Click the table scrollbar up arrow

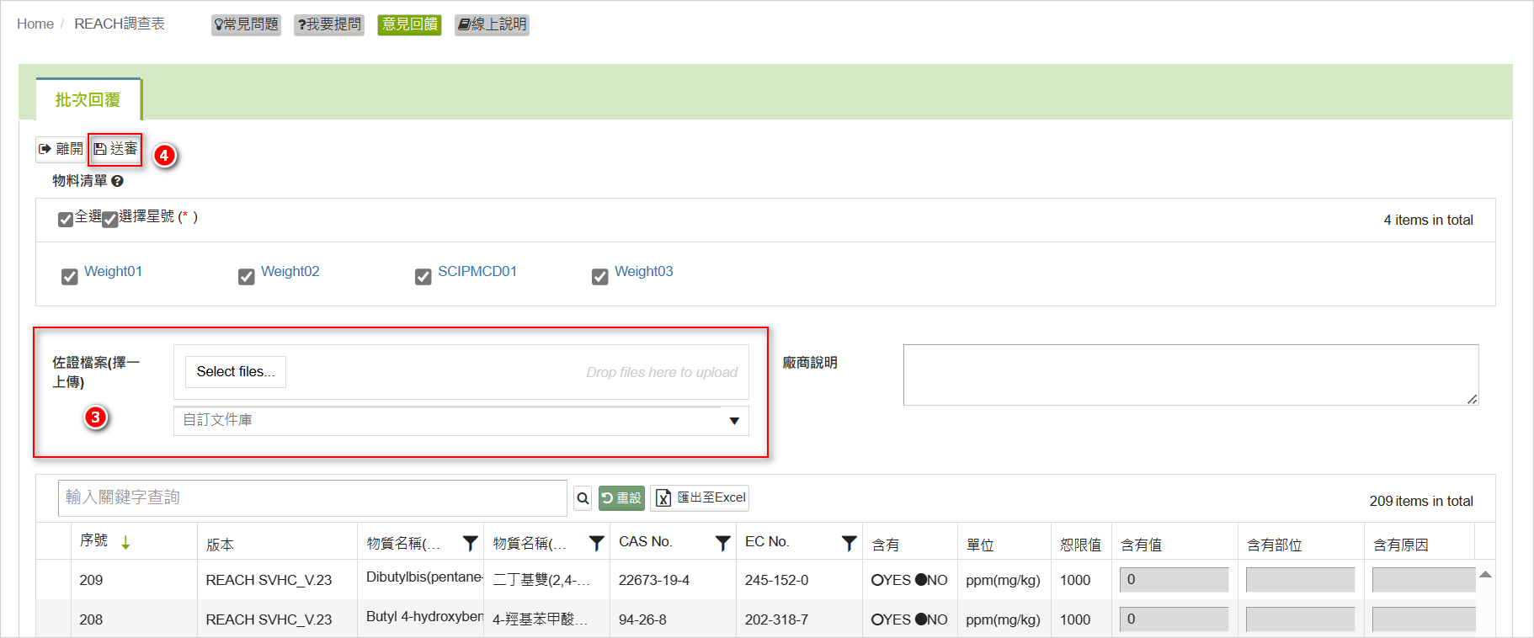click(x=1486, y=575)
